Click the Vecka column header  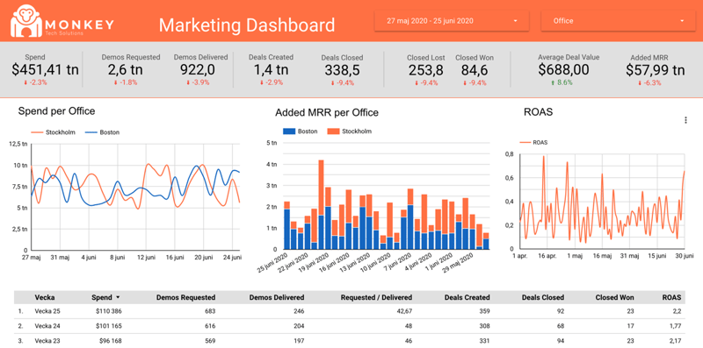pos(45,297)
